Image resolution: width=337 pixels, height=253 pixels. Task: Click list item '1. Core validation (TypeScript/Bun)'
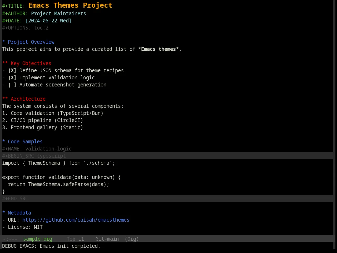(x=53, y=113)
